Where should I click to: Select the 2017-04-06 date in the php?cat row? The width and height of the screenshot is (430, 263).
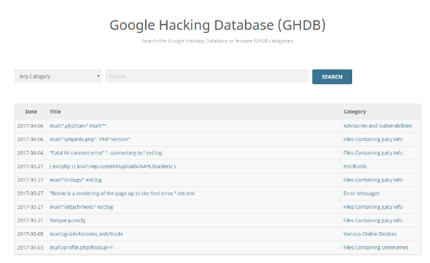click(30, 126)
